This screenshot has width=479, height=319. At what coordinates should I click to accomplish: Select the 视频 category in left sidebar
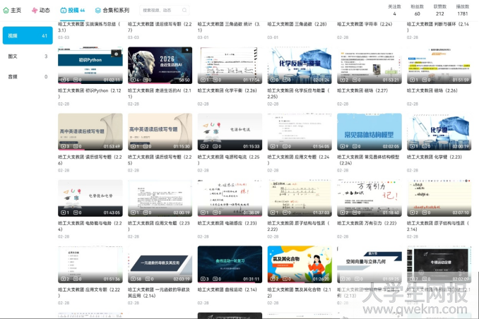(26, 35)
